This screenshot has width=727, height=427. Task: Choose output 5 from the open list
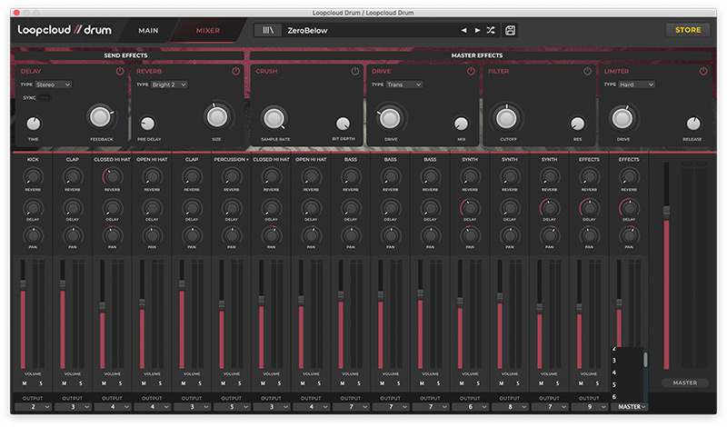[626, 384]
